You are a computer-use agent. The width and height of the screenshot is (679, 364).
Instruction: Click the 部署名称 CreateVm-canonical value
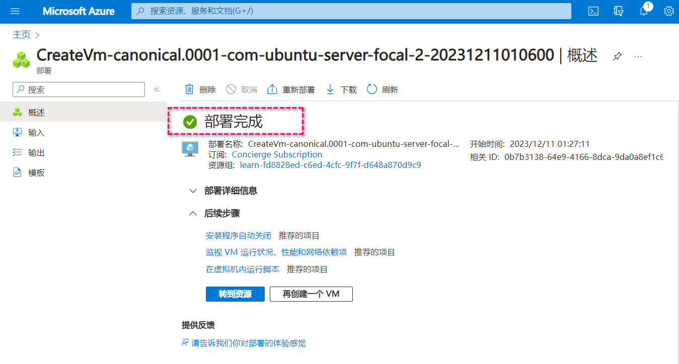point(354,144)
